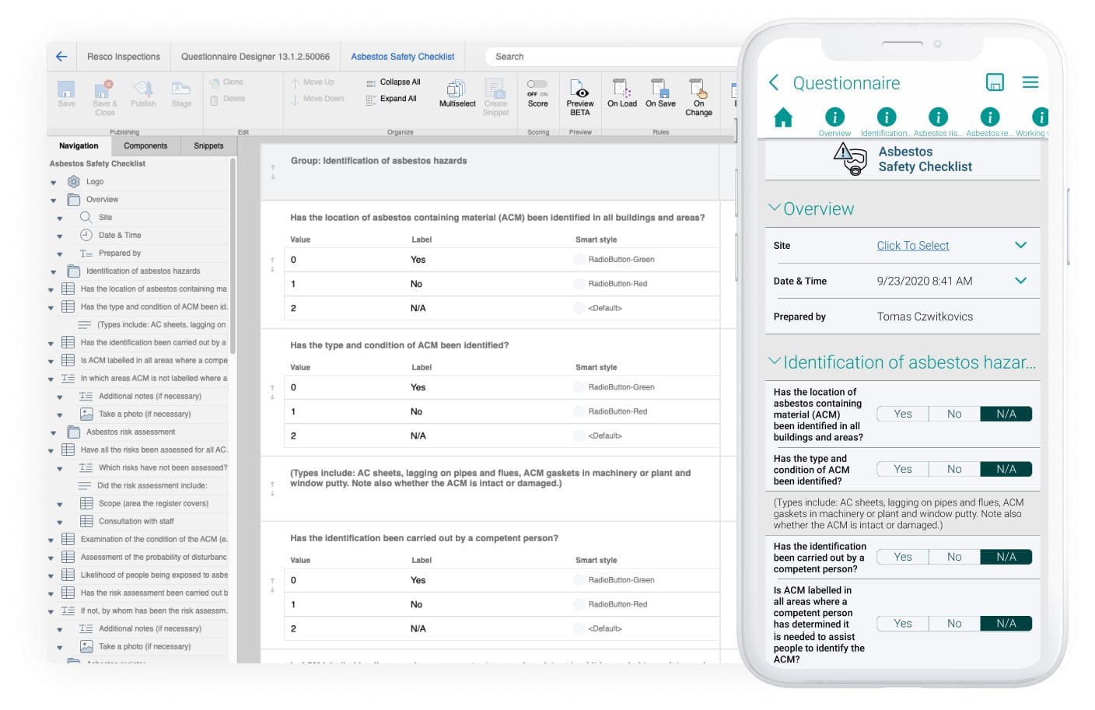This screenshot has width=1095, height=710.
Task: Open the On Load rule
Action: pyautogui.click(x=621, y=93)
